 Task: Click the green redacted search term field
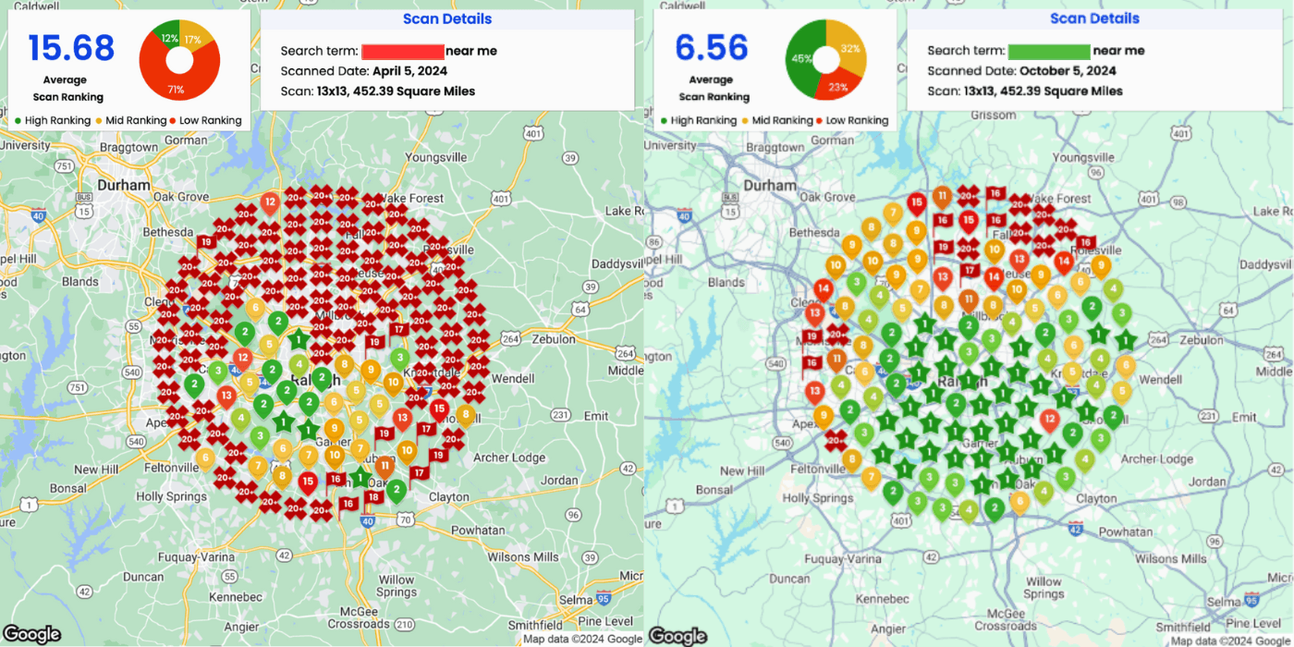pyautogui.click(x=1049, y=51)
